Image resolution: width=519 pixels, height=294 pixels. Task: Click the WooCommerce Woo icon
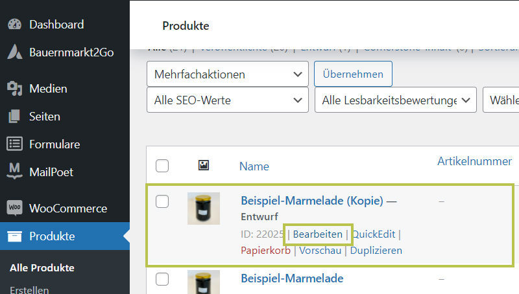click(14, 209)
